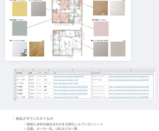Select column G header in spreadsheet
The height and width of the screenshot is (131, 159).
pyautogui.click(x=131, y=70)
